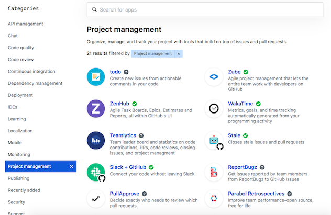Open the Teamlytics app logo
This screenshot has height=215, width=331.
click(x=96, y=140)
